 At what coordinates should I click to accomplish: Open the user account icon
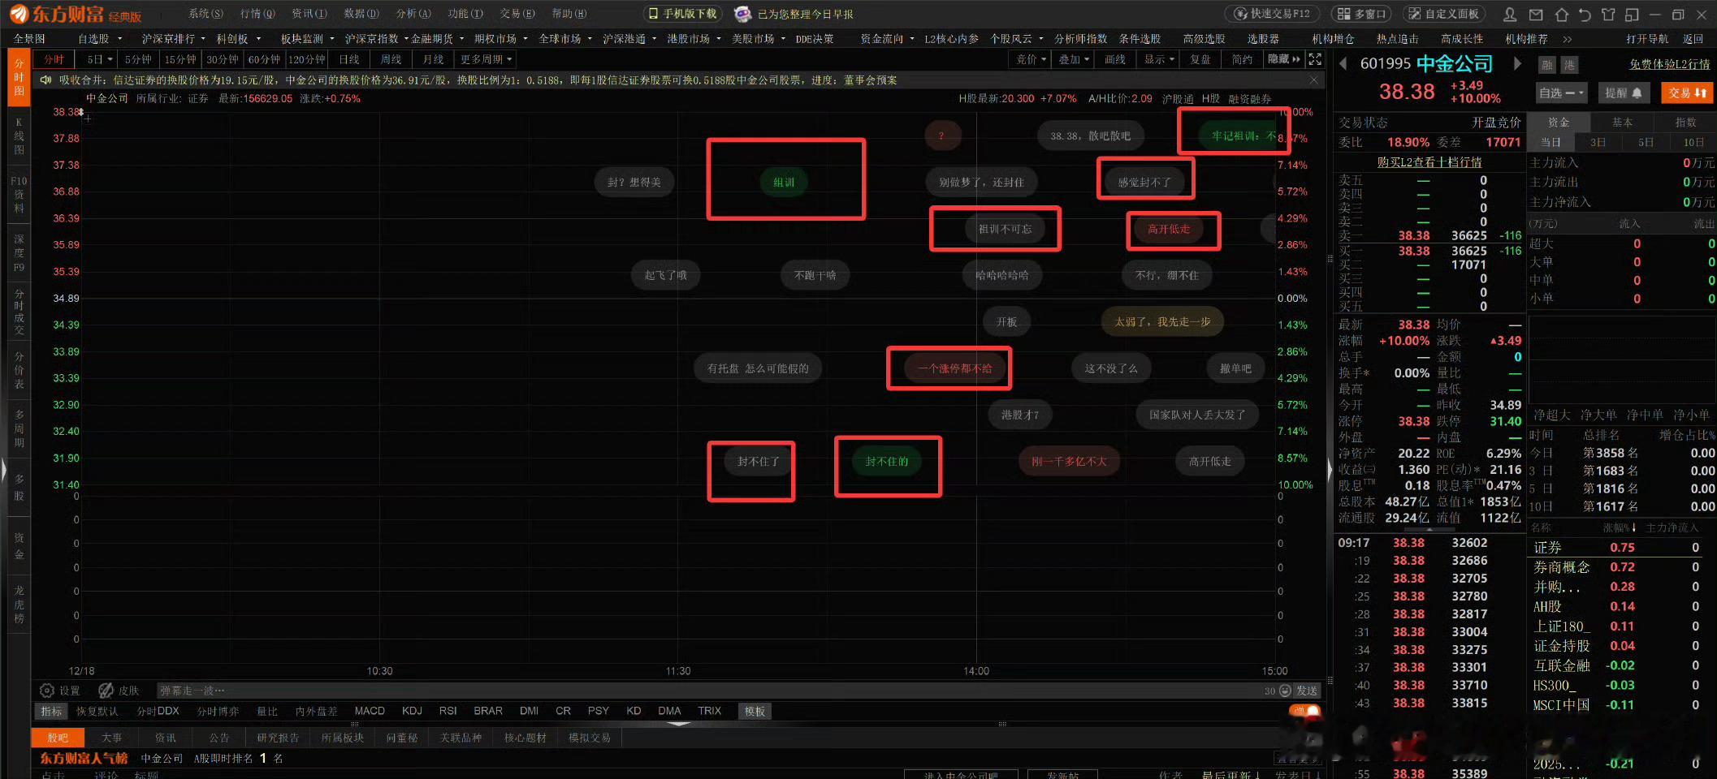[x=1510, y=15]
